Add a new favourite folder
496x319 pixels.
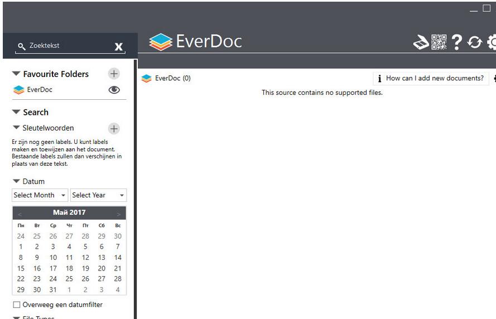coord(114,74)
